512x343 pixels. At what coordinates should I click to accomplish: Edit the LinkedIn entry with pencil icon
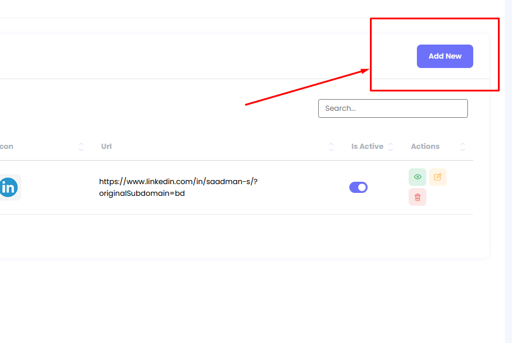pos(437,177)
